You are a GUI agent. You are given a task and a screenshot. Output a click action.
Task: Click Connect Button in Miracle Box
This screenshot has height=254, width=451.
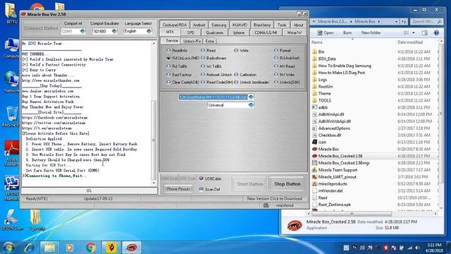click(x=41, y=28)
